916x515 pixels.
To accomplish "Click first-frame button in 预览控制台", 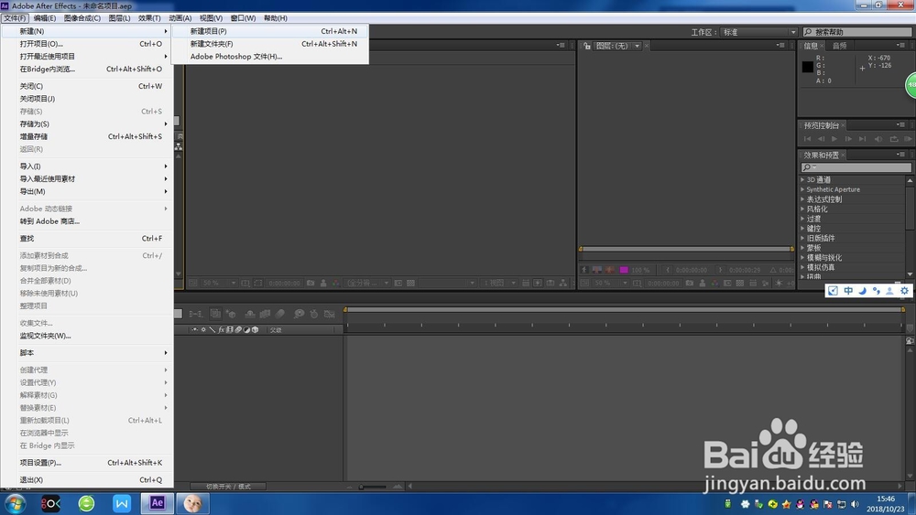I will (807, 139).
